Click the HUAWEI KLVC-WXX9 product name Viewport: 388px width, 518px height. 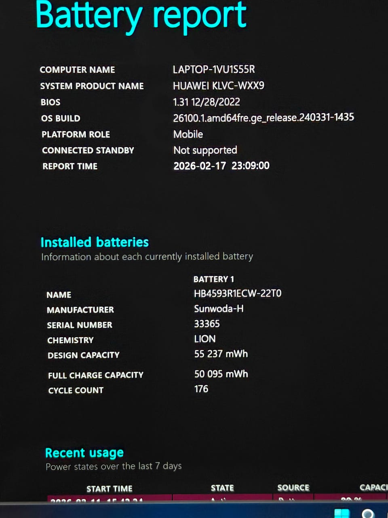click(219, 86)
